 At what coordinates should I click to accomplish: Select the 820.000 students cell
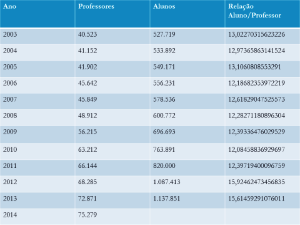pyautogui.click(x=164, y=165)
